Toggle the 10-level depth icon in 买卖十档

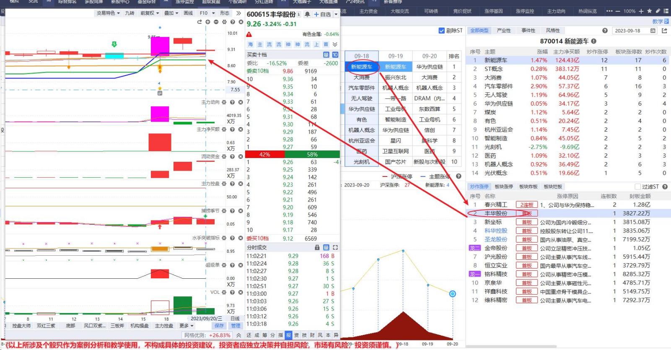[x=335, y=54]
